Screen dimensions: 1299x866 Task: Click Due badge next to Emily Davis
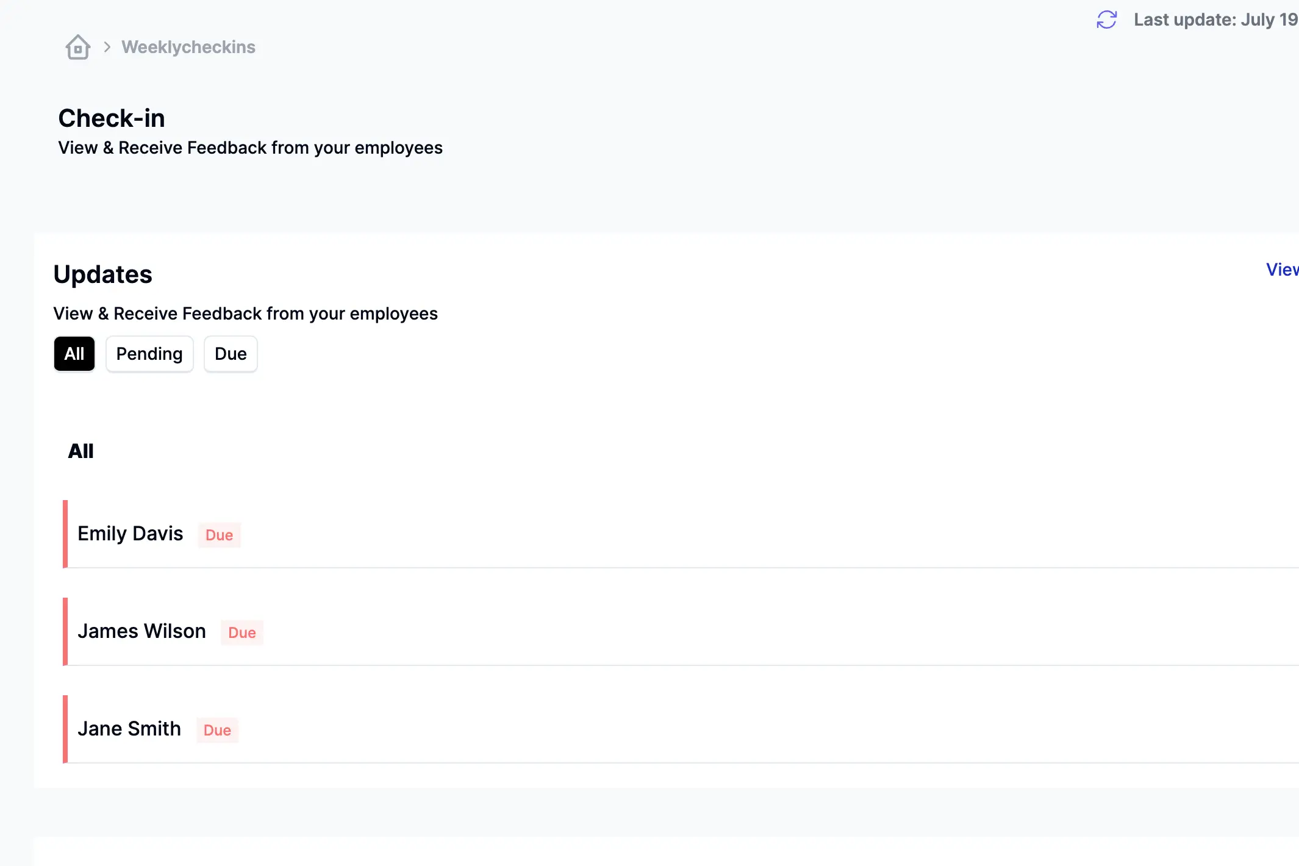point(219,535)
